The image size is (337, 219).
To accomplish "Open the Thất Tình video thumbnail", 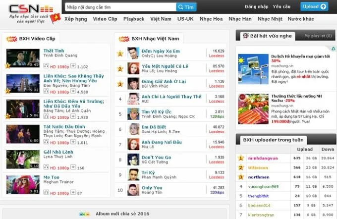I will 23,58.
